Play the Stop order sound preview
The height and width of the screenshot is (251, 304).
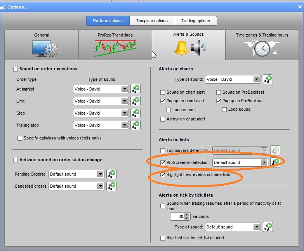tap(135, 113)
